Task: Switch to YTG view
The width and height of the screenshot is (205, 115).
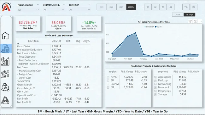Action: 194,7
